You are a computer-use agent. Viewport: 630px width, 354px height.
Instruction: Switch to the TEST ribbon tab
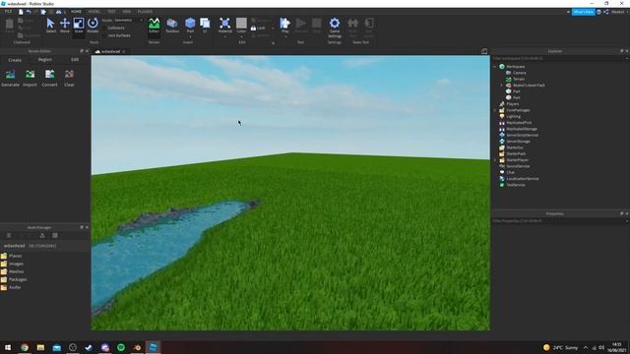[111, 12]
